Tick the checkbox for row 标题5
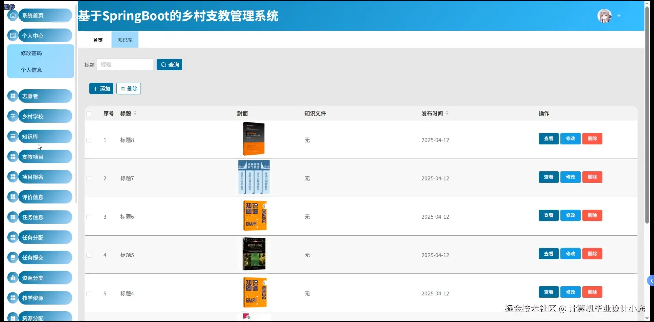 pos(89,255)
